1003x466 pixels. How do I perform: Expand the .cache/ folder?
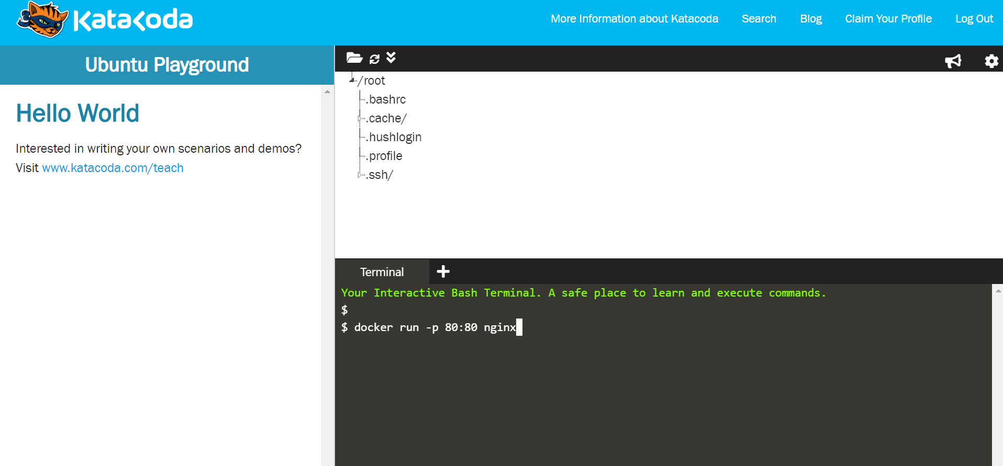[x=360, y=119]
